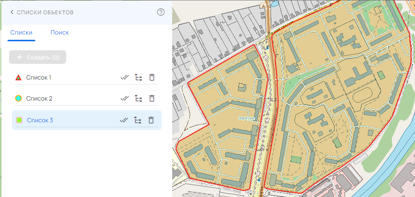The image size is (415, 197).
Task: Click the Списки объектов header title
Action: click(45, 12)
